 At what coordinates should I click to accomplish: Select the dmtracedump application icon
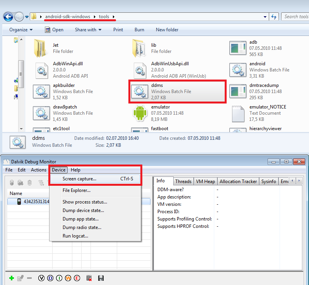tap(238, 91)
